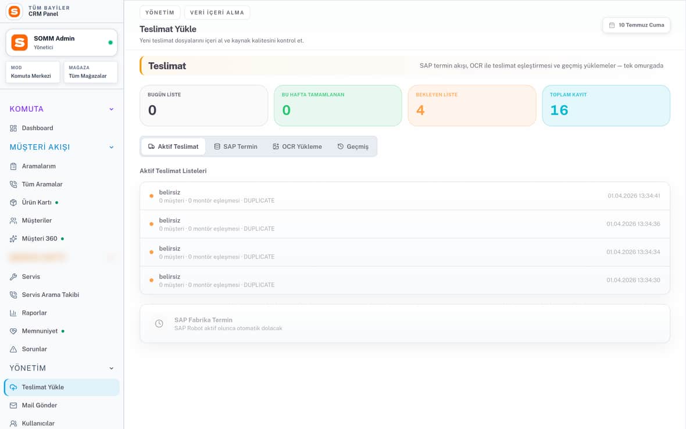Open Raporlar chart icon

(13, 313)
